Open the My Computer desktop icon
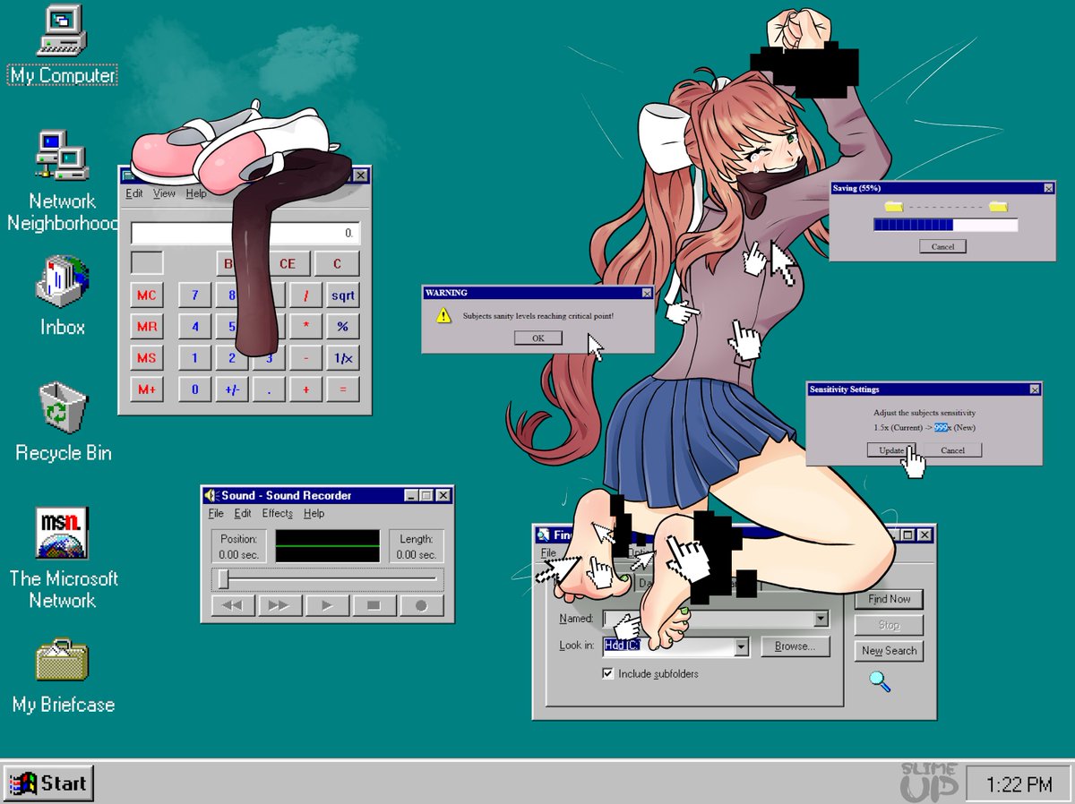Screen dimensions: 1075x804 63,45
